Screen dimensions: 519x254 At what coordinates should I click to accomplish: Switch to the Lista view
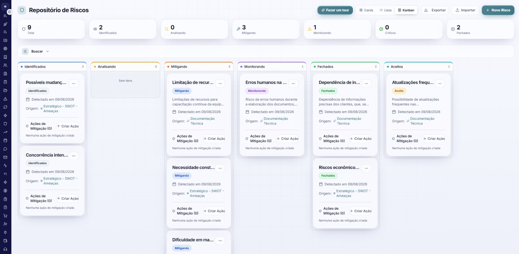[386, 10]
